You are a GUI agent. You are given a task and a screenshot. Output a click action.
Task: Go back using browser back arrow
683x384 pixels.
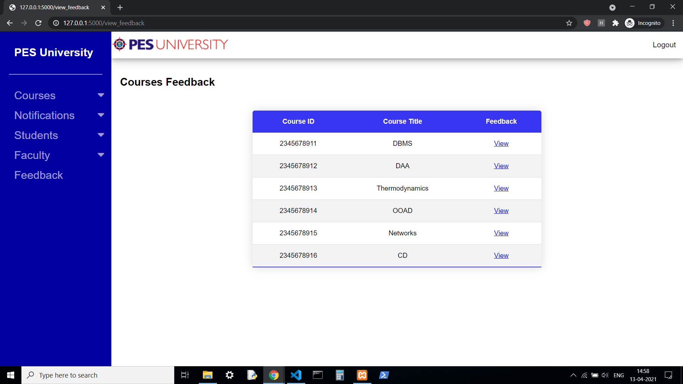click(x=10, y=23)
